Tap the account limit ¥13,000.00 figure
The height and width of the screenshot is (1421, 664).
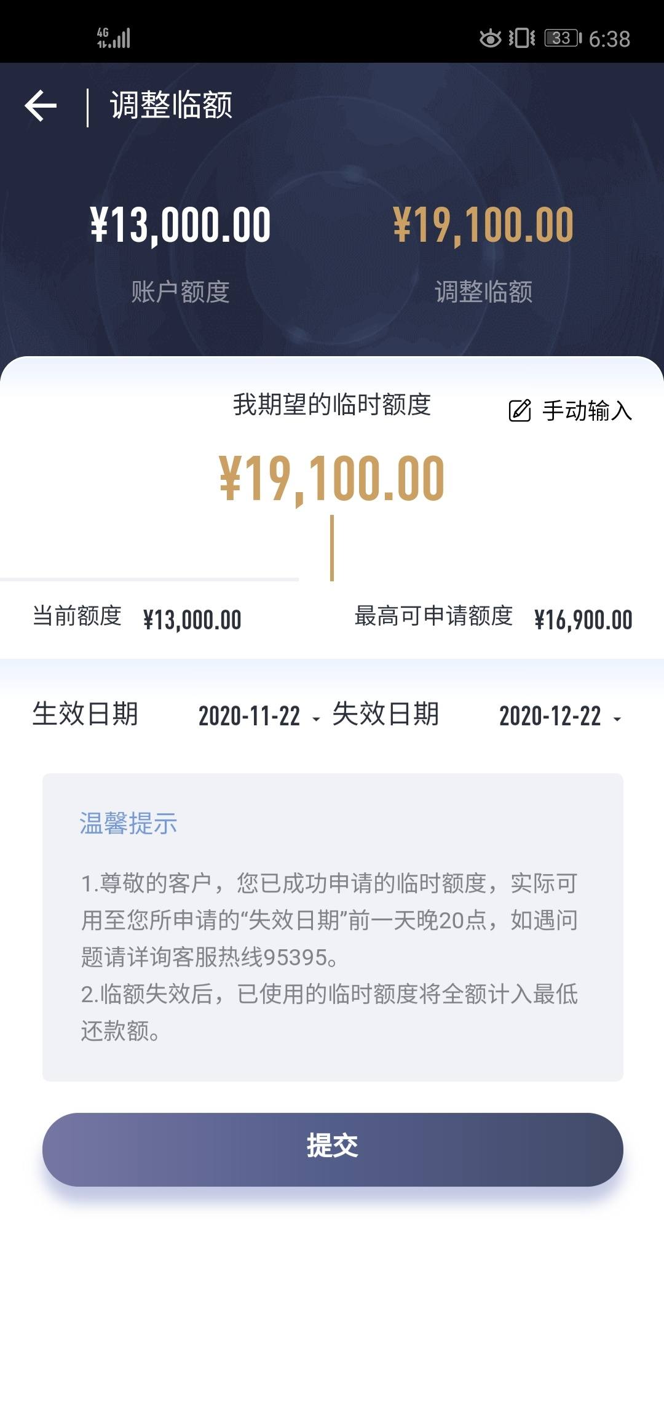pos(180,225)
